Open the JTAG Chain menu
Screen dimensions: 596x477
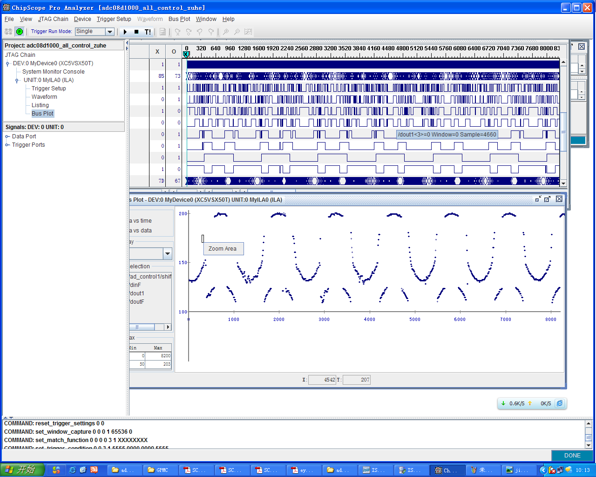click(53, 19)
